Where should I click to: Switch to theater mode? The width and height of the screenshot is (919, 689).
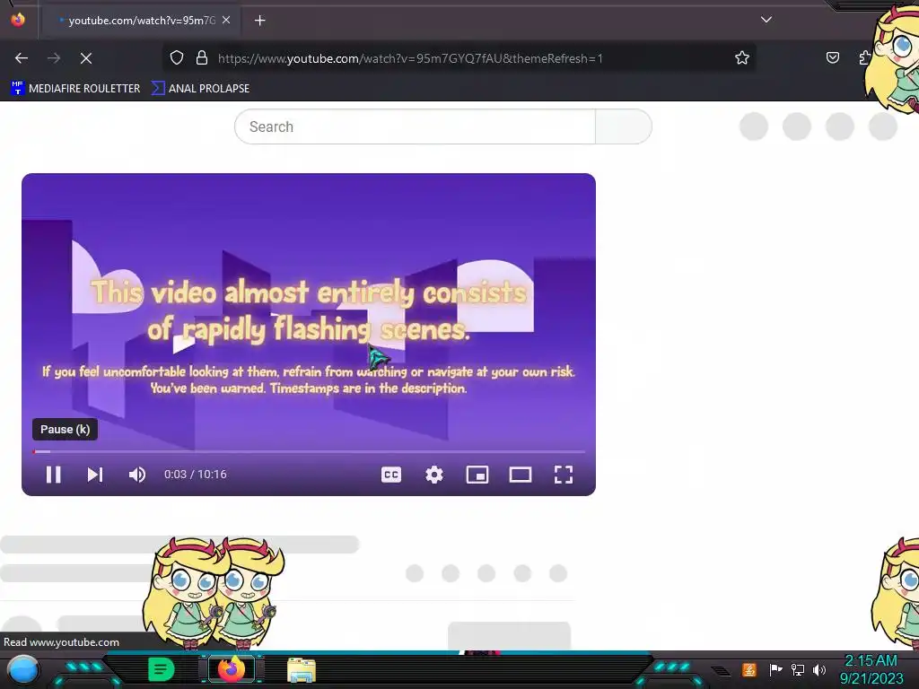click(521, 475)
